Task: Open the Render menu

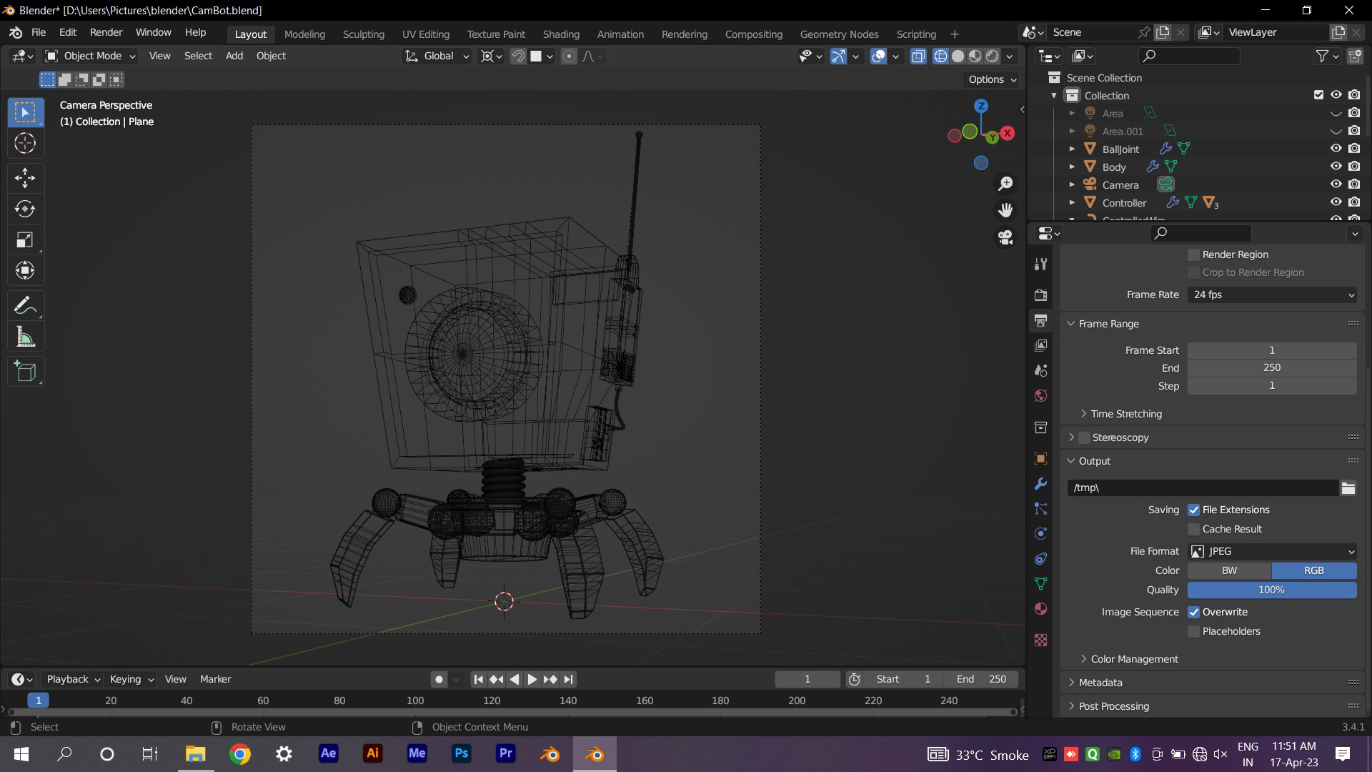Action: 106,33
